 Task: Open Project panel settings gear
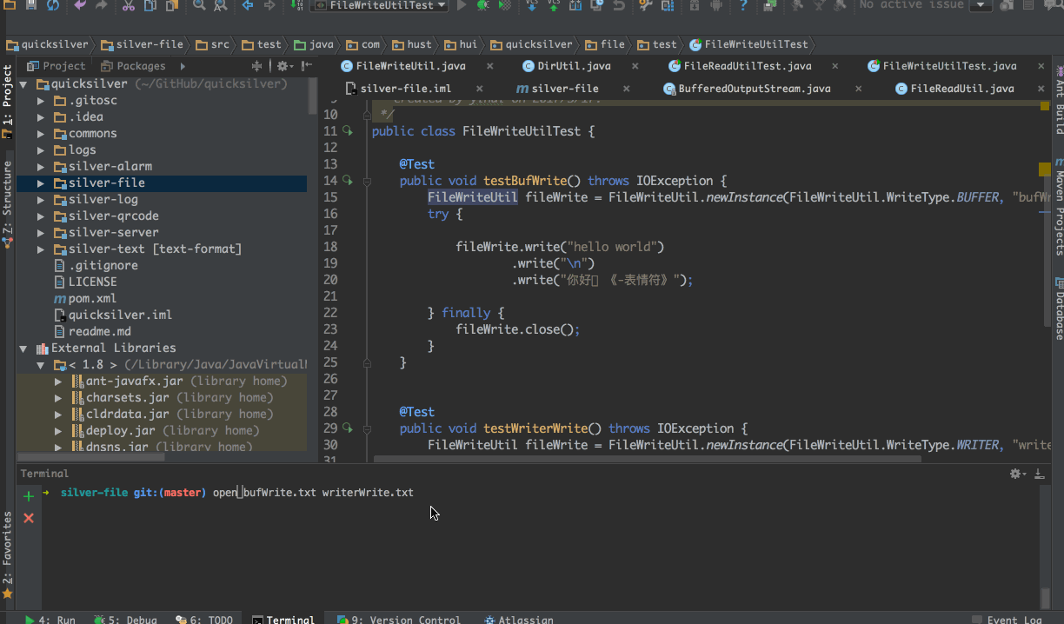(x=283, y=66)
